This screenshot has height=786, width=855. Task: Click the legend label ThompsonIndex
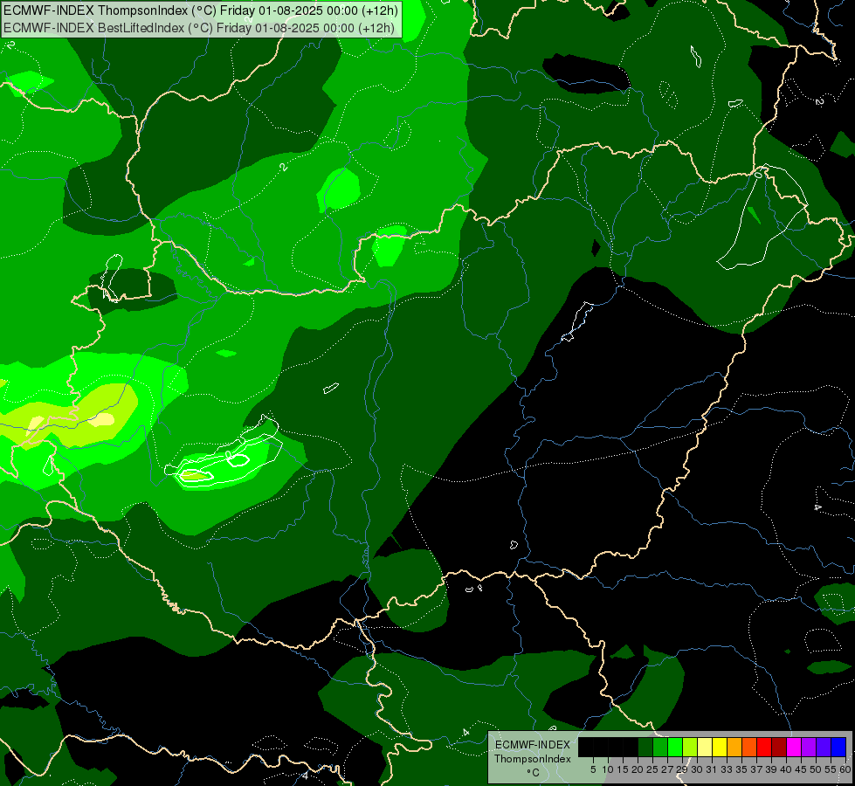pos(533,759)
